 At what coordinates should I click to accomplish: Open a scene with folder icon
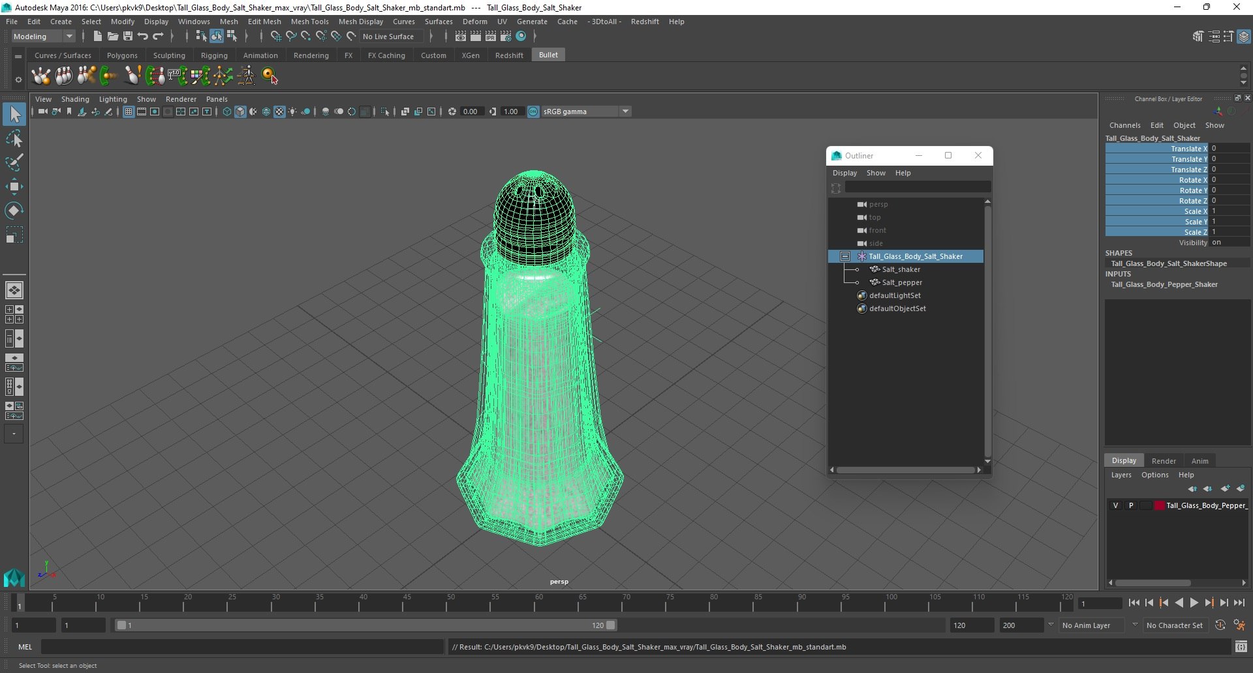(x=113, y=37)
